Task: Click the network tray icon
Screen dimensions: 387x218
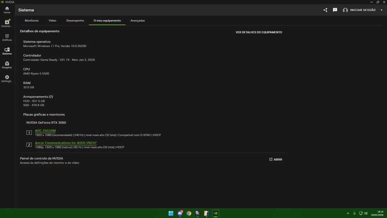Action: pos(361,213)
